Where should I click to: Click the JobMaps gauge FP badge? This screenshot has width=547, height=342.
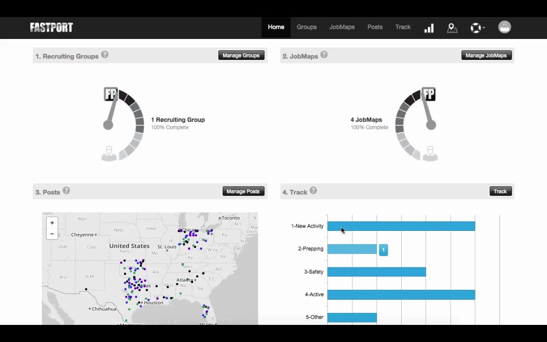click(x=429, y=94)
